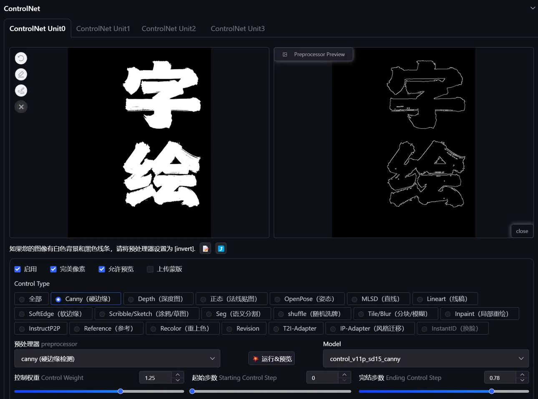Select the Lineart (线稿) control type
This screenshot has width=538, height=399.
point(445,299)
